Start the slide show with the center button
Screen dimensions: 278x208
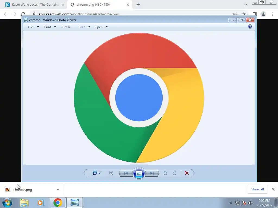tap(139, 173)
